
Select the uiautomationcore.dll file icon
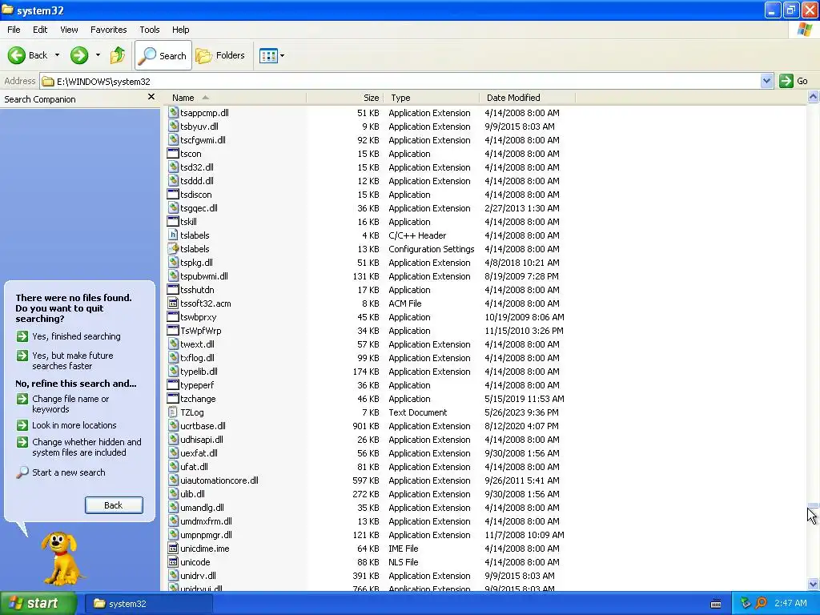(x=173, y=480)
